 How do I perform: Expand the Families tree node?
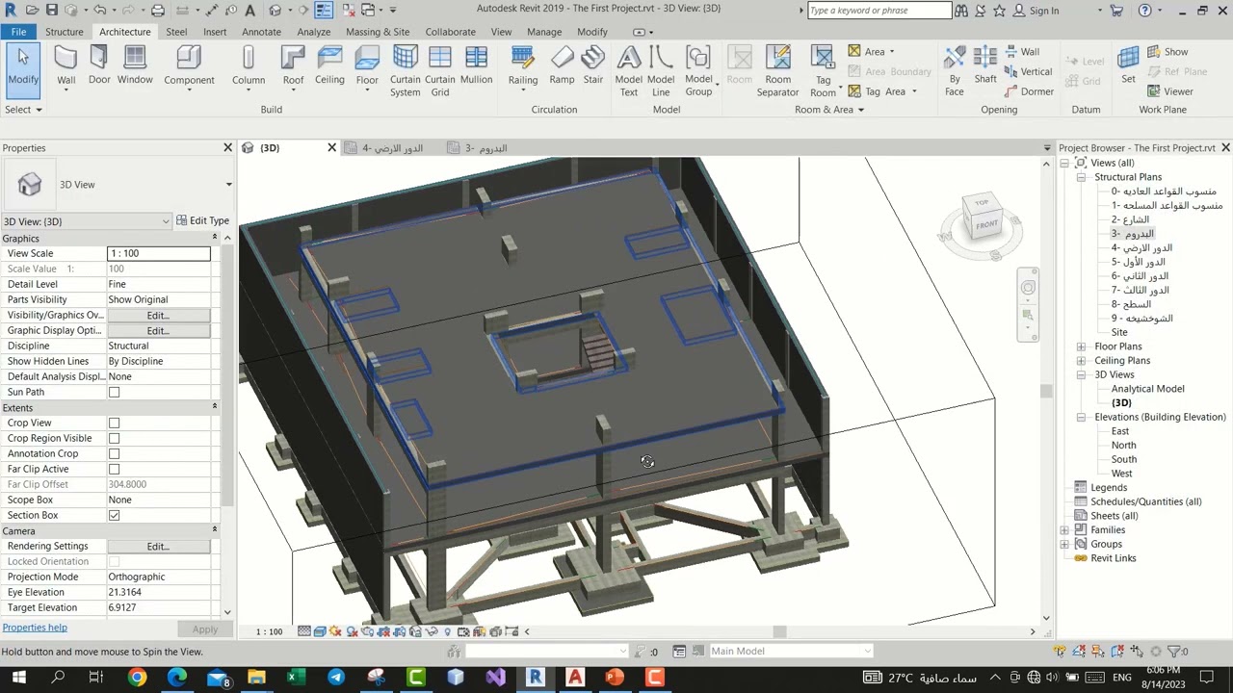coord(1064,530)
